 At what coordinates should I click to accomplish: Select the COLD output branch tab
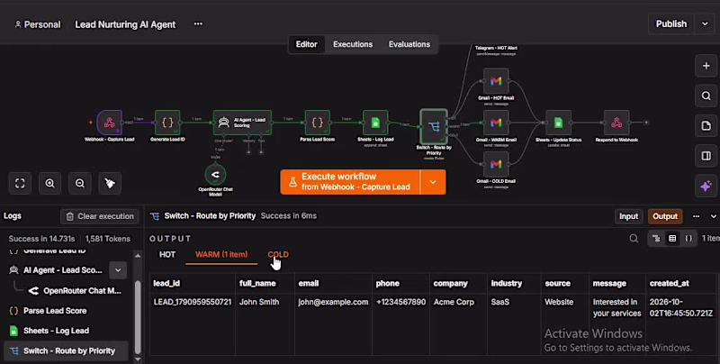[x=278, y=254]
